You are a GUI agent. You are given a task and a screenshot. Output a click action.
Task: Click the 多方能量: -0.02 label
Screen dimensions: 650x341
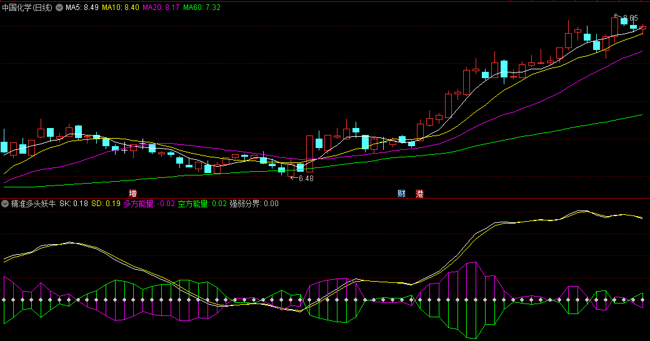149,204
